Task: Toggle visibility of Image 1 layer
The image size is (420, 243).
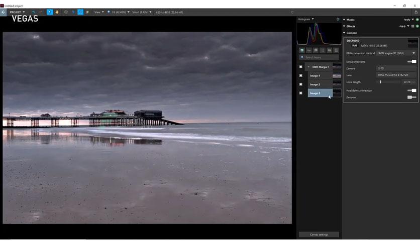Action: [x=300, y=76]
